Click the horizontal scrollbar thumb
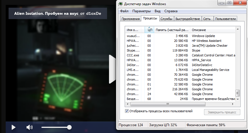Screen dimensions: 248x133 click(x=168, y=104)
